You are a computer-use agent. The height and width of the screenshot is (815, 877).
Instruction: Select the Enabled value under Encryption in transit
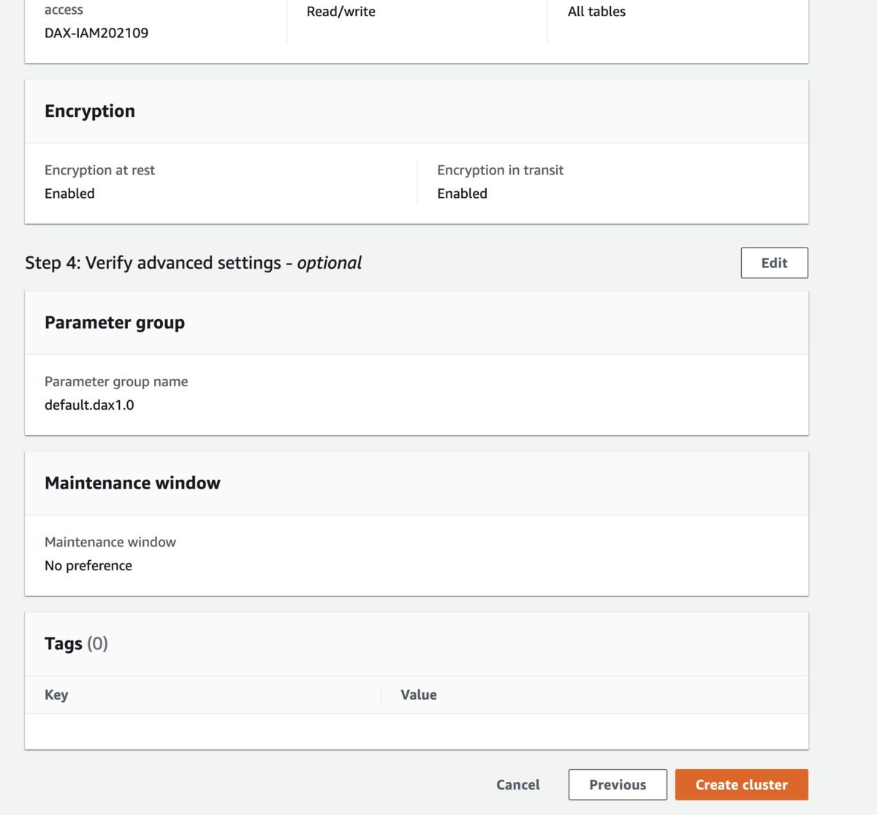462,194
